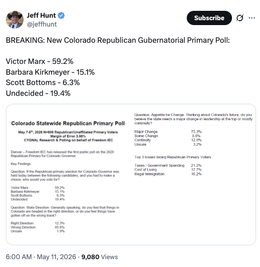Click Wrong Direction 85.8% row in image
Screen dimensions: 260x267
(x=38, y=227)
